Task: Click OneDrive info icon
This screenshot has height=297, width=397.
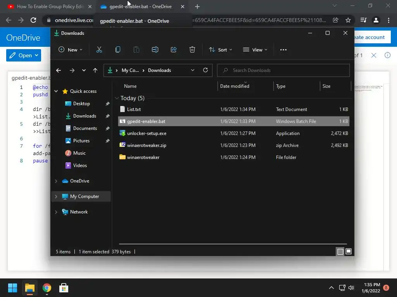Action: tap(387, 55)
